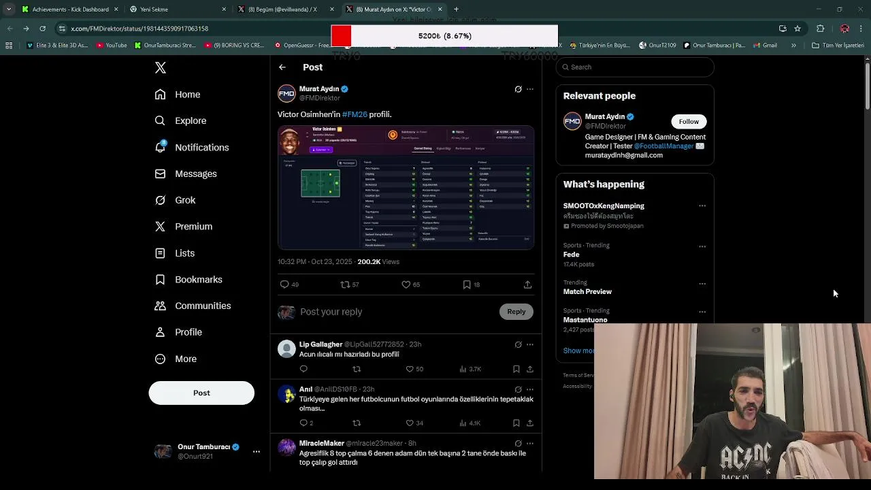Bookmark this page with the star icon
871x490 pixels.
point(798,29)
